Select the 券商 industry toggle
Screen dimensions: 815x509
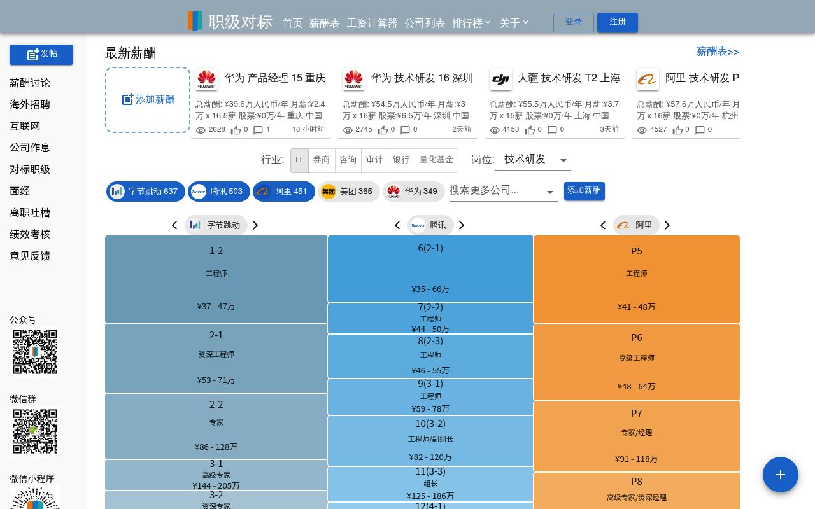pos(322,160)
